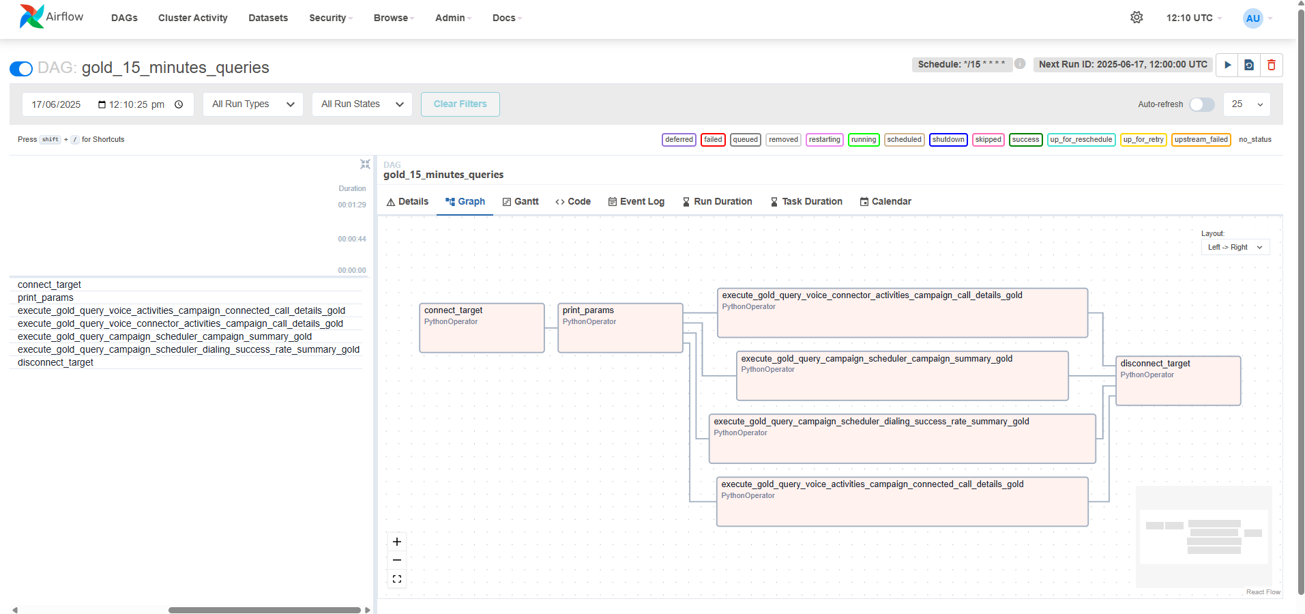Pause the gold_15_minutes_queries DAG toggle
1305x614 pixels.
point(21,68)
